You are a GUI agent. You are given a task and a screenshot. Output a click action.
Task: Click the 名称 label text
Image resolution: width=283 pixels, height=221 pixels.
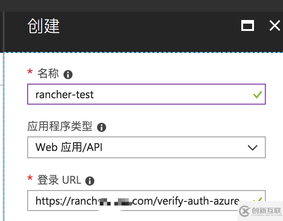48,74
